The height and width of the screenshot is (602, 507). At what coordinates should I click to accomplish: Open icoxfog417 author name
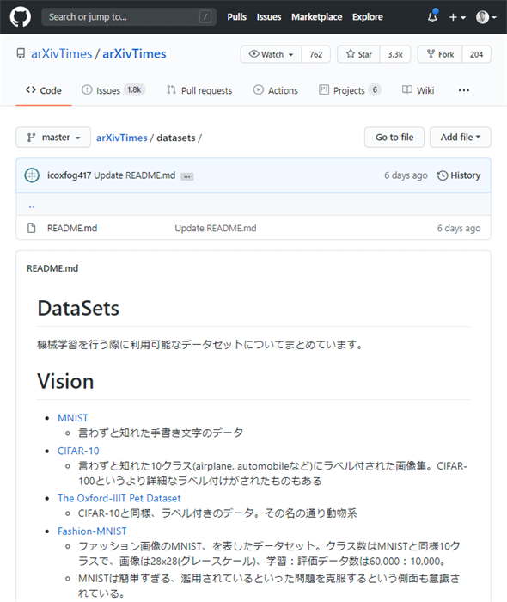[69, 175]
